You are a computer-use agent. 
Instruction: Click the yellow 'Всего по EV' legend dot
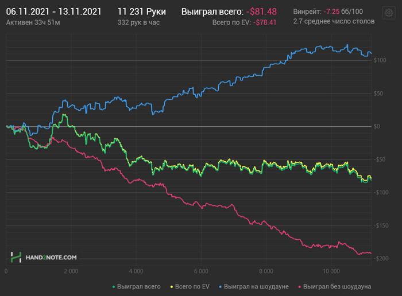click(x=172, y=287)
